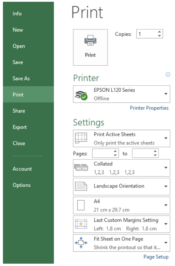Image resolution: width=175 pixels, height=266 pixels.
Task: Increase the Copies count with the up arrow
Action: coord(159,32)
